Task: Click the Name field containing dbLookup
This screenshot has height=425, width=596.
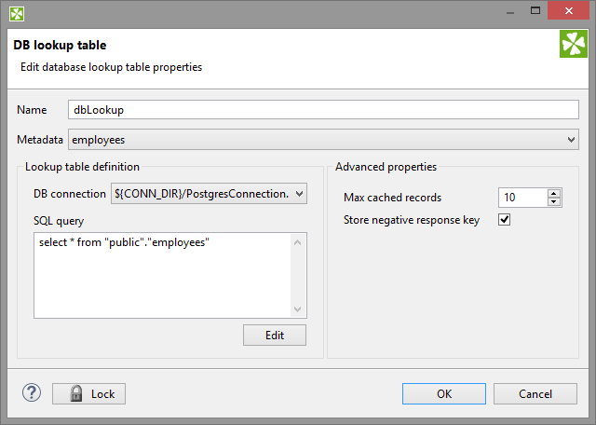Action: click(323, 109)
